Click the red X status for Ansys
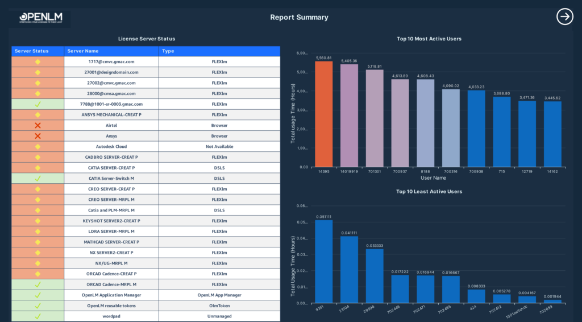The width and height of the screenshot is (582, 322). pos(38,136)
